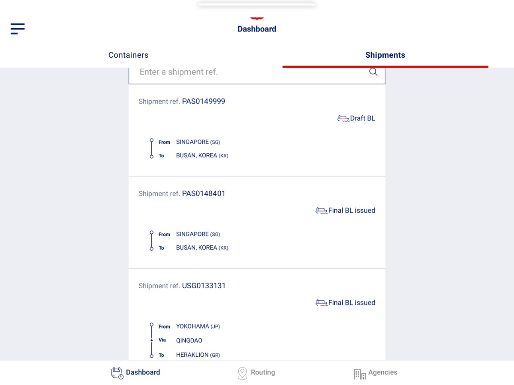Click the pull-down handle at top
The width and height of the screenshot is (514, 385).
click(257, 4)
